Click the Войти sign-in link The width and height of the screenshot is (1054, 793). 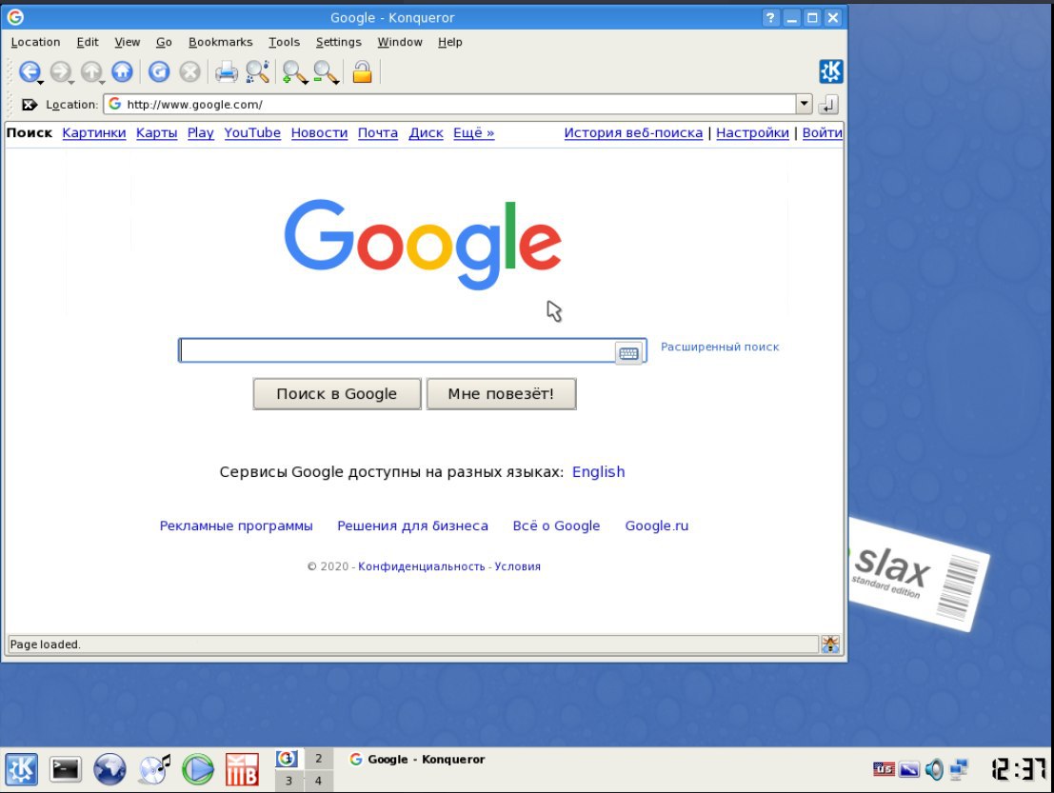click(x=822, y=133)
